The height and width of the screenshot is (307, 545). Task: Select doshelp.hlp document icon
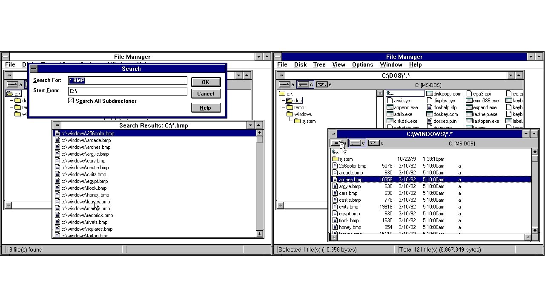pyautogui.click(x=430, y=107)
